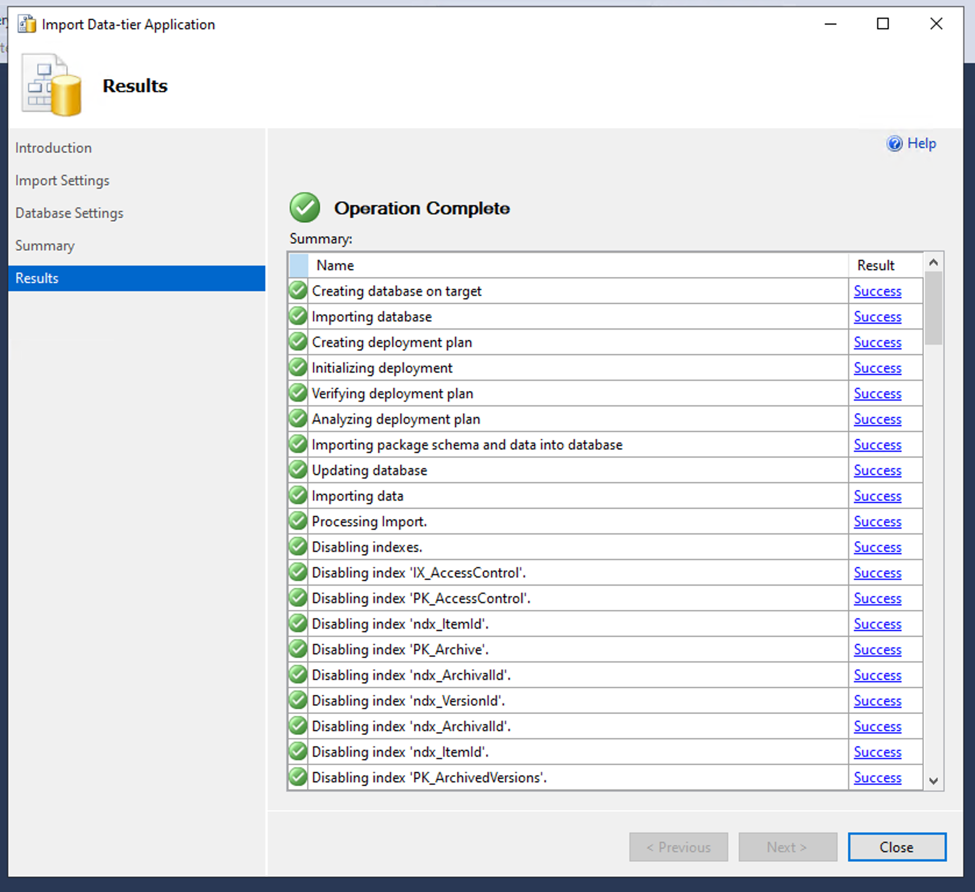Click the Help link
This screenshot has height=892, width=975.
coord(921,143)
